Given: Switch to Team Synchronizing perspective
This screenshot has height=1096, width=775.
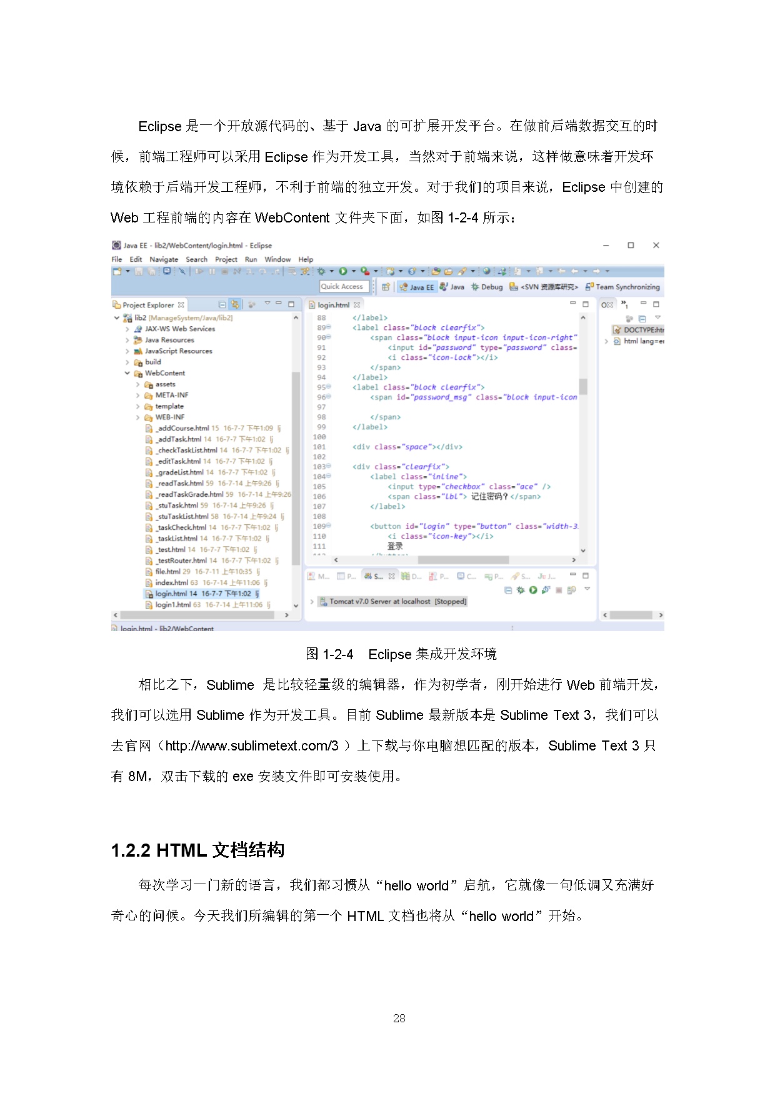Looking at the screenshot, I should pos(622,287).
